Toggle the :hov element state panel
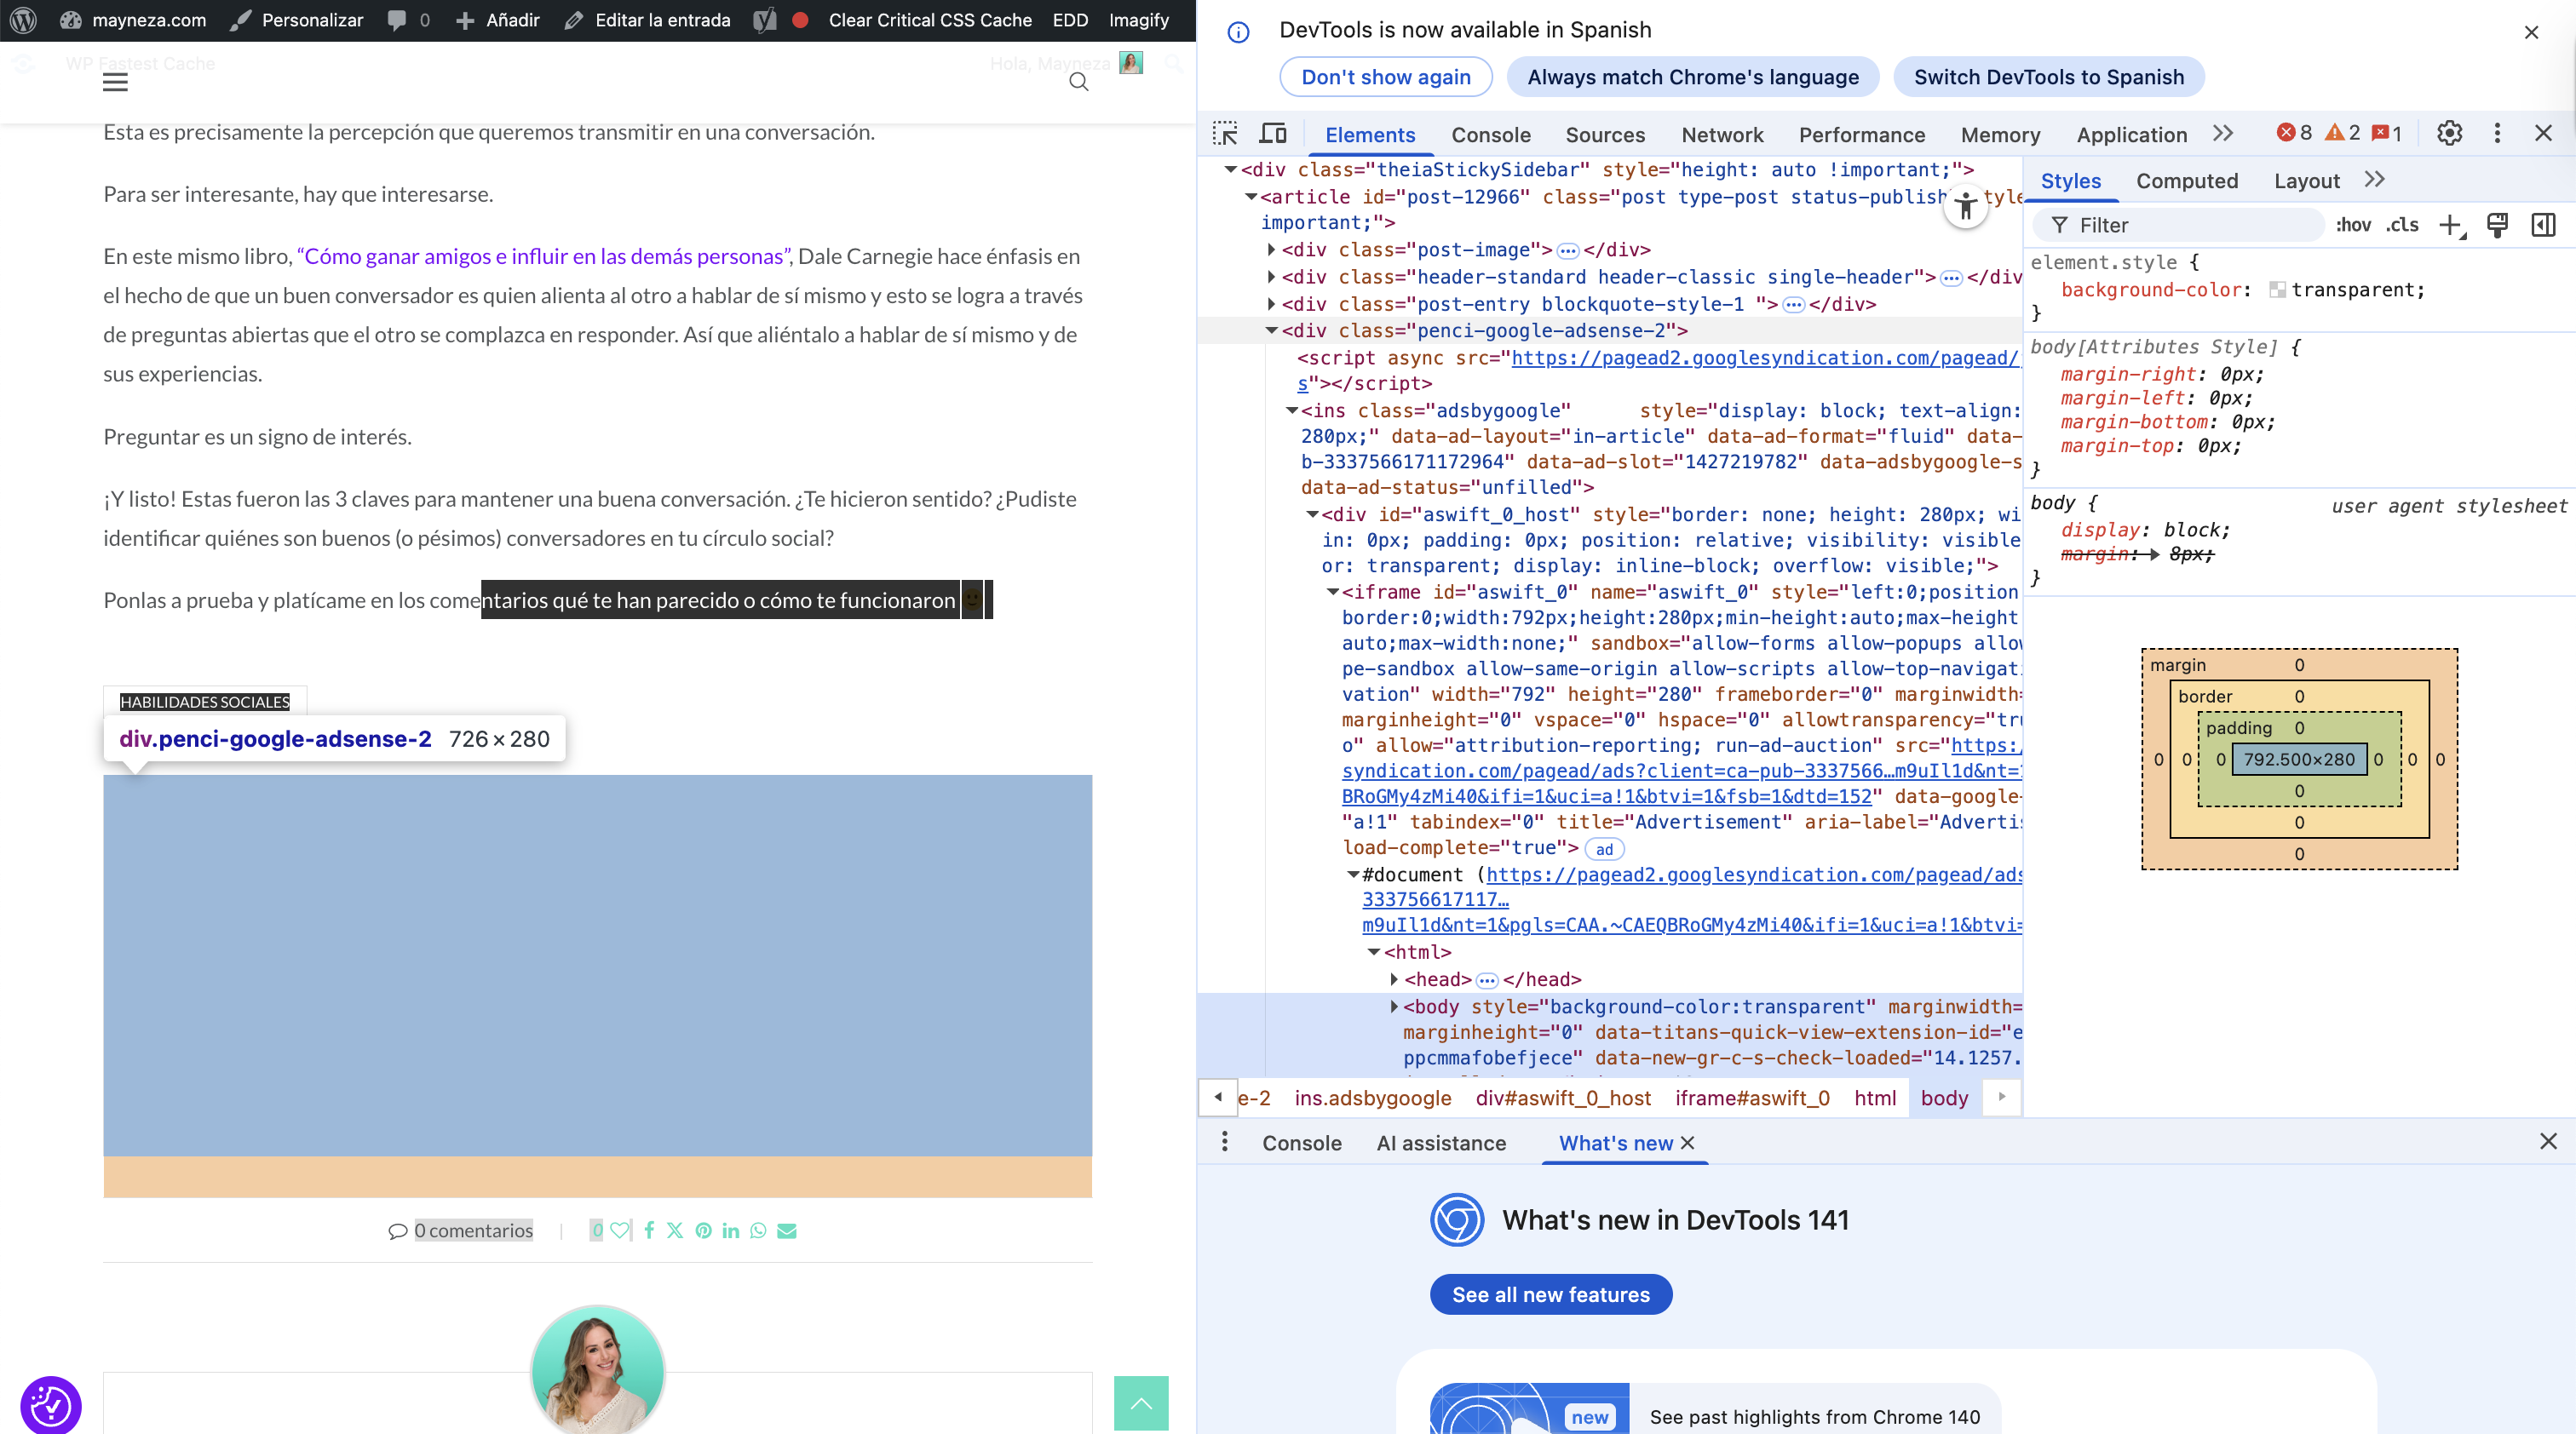This screenshot has height=1434, width=2576. coord(2353,225)
